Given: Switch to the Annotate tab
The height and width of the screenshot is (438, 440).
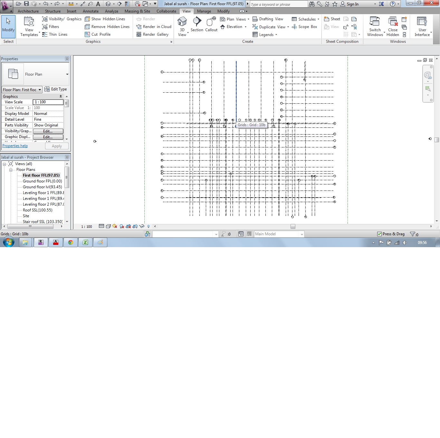Looking at the screenshot, I should (91, 11).
